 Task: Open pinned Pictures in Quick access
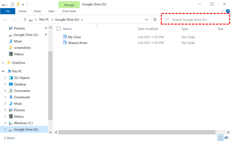click(19, 28)
